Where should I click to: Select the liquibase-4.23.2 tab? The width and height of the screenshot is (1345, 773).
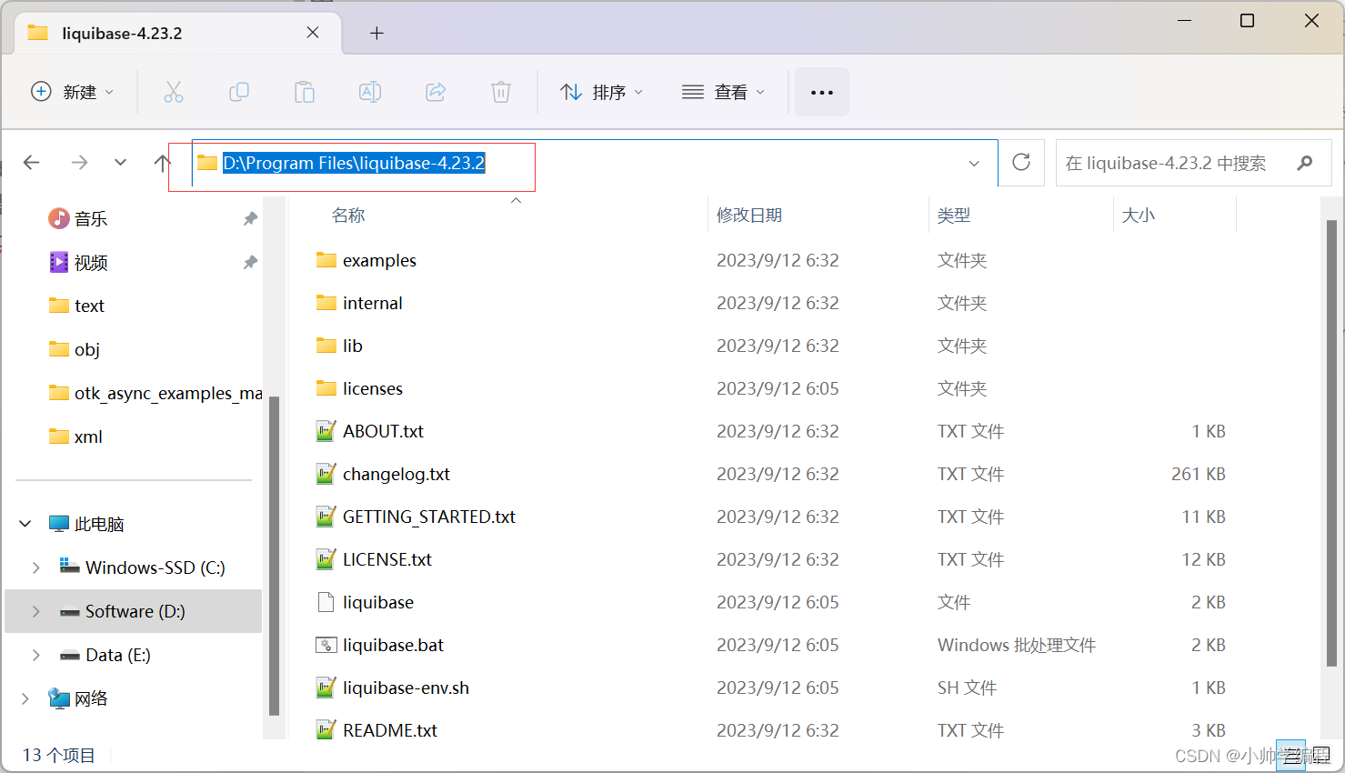point(178,34)
